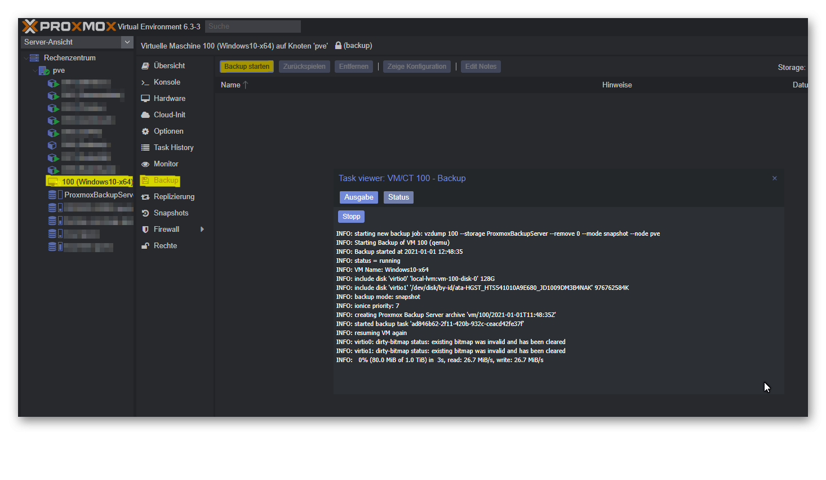
Task: Open the Konsole menu item
Action: coord(167,82)
